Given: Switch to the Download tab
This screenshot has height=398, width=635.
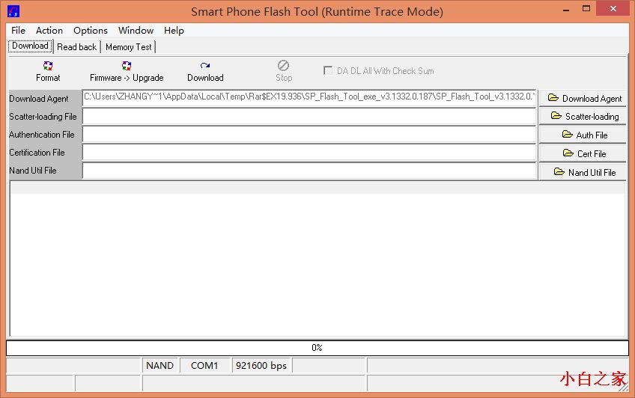Looking at the screenshot, I should (x=31, y=46).
